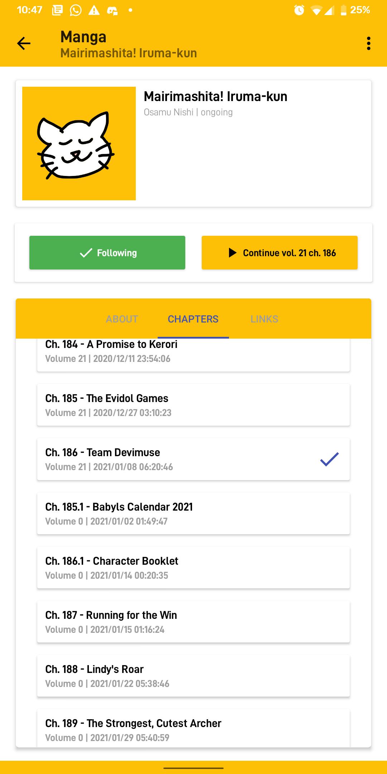Select the Chapters tab
This screenshot has height=774, width=387.
[193, 319]
